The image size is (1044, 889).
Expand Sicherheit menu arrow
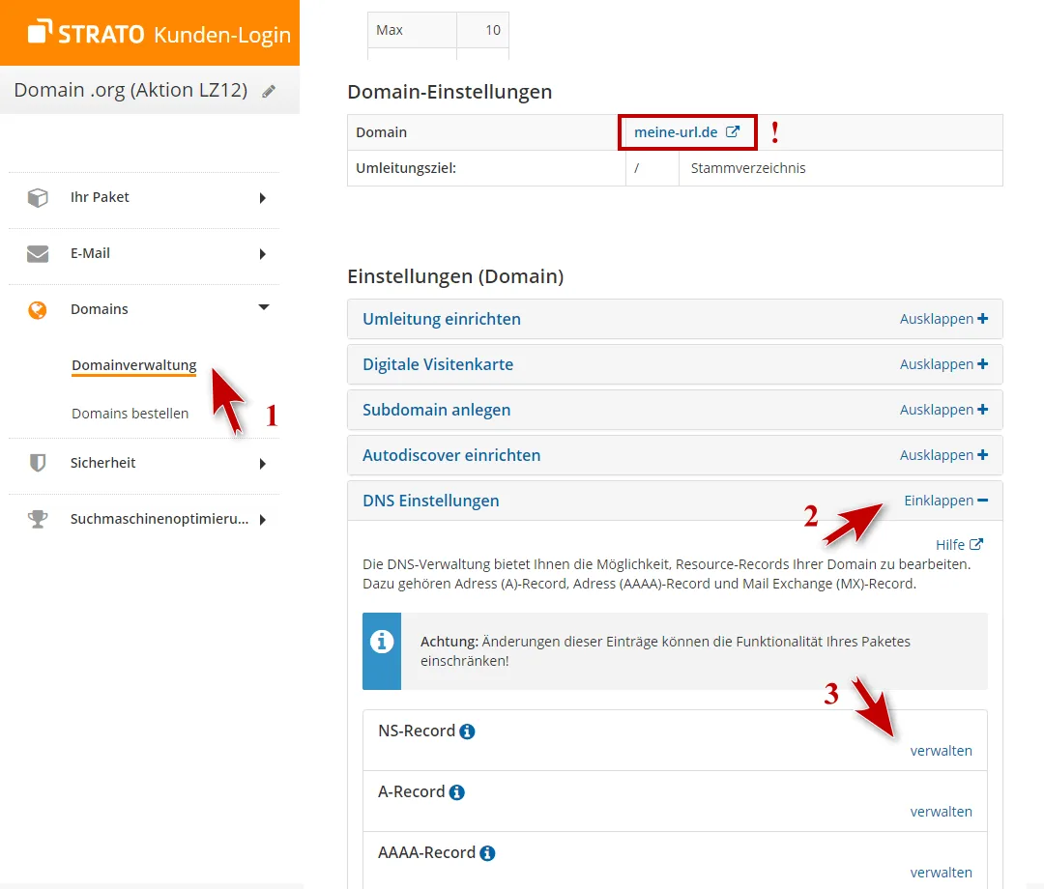262,463
